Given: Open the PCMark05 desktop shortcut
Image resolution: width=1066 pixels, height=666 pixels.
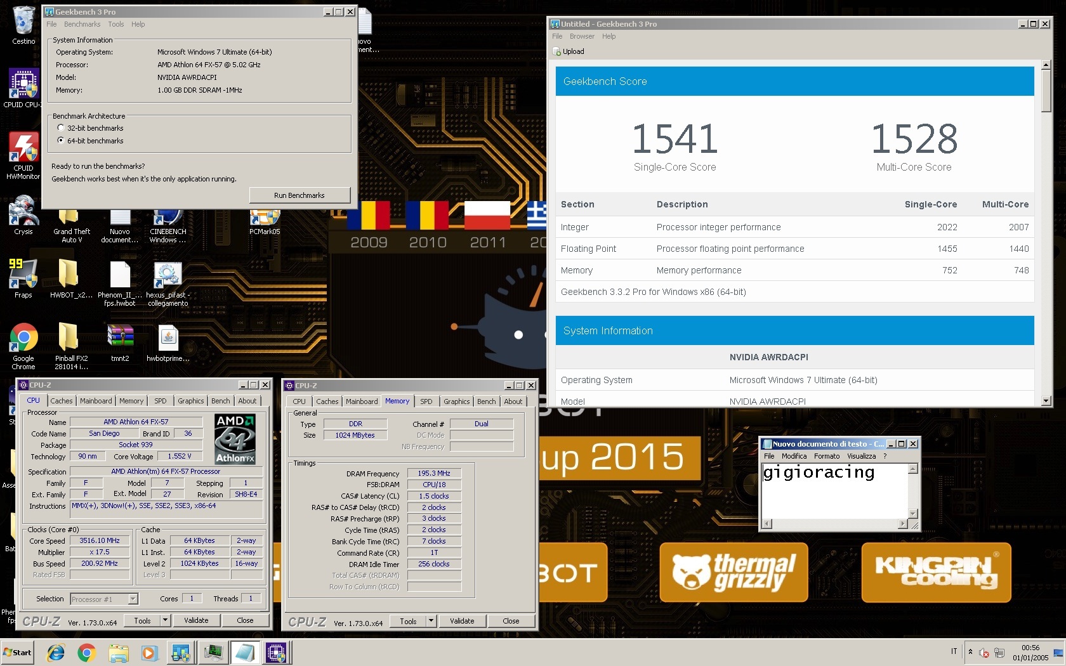Looking at the screenshot, I should [x=265, y=223].
